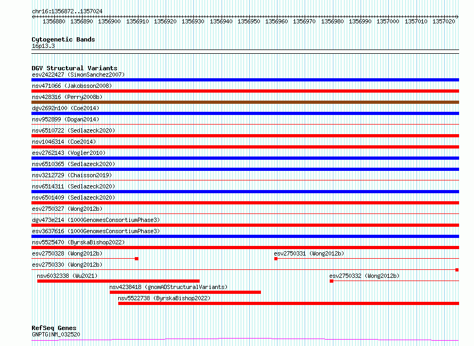Open nsv5522738 (ByrskaBishop2022) variant label

click(x=164, y=298)
